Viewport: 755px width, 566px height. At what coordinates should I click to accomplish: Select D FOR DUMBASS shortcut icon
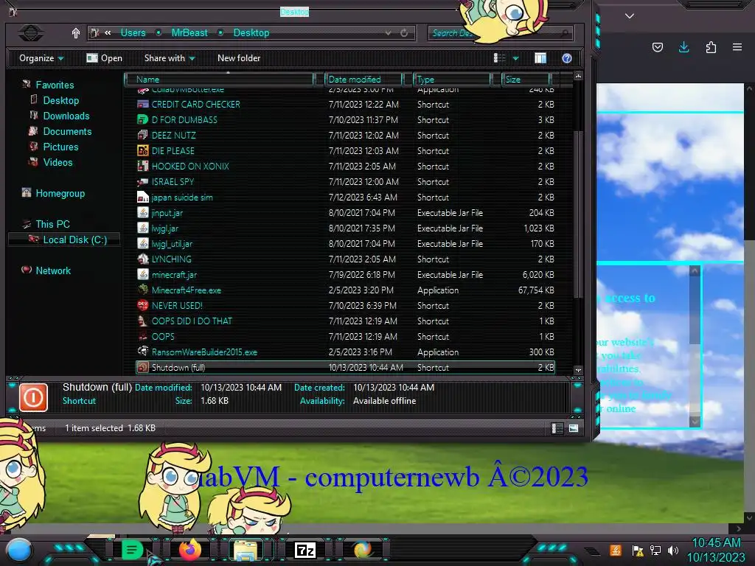143,119
